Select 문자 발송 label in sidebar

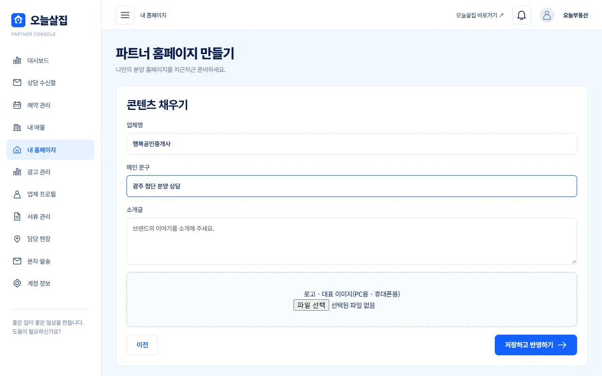39,261
